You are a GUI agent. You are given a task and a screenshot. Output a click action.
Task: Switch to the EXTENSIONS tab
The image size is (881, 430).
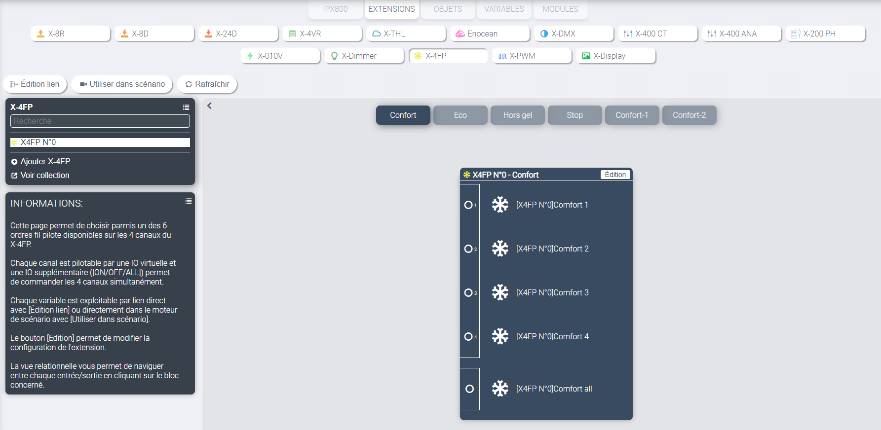[x=391, y=9]
